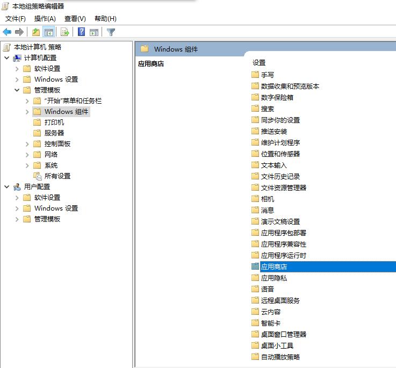
Task: Expand the 系统 tree node
Action: pos(27,165)
